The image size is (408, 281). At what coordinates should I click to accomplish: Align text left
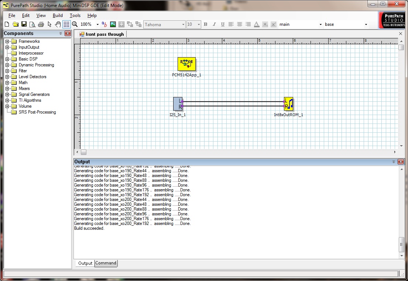point(231,24)
